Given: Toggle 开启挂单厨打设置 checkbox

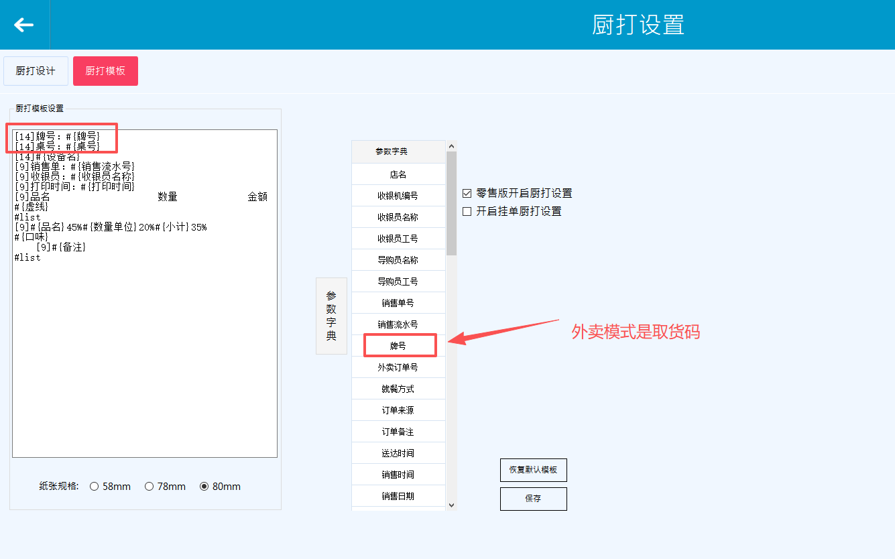Looking at the screenshot, I should click(467, 211).
